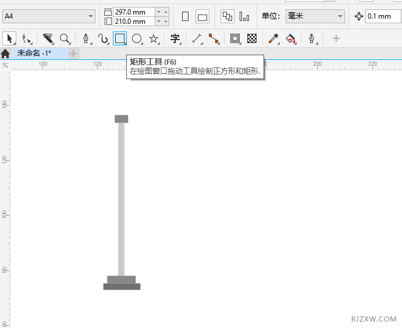Select the Connector tool
This screenshot has width=402, height=328.
214,39
